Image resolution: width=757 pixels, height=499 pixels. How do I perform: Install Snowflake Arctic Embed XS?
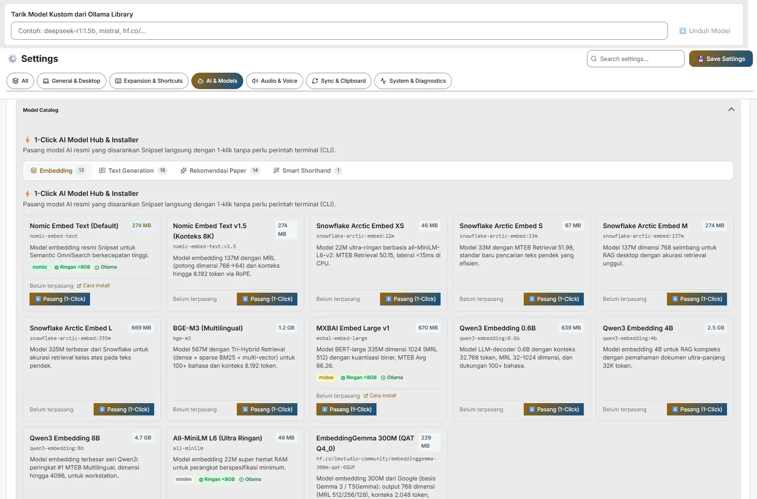click(x=410, y=299)
